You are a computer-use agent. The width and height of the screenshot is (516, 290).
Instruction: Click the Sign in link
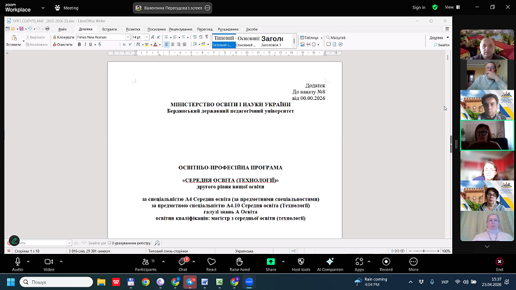419,7
